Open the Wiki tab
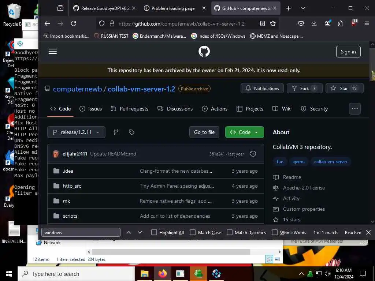This screenshot has height=281, width=375. coord(282,109)
